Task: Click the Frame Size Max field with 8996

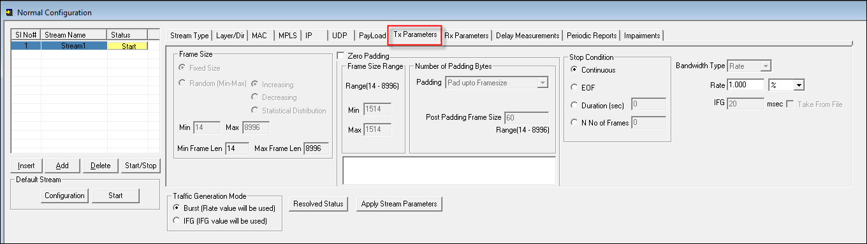Action: point(255,128)
